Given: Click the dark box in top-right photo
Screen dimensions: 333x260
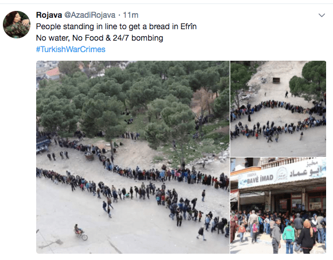Looking at the screenshot, I should [276, 80].
